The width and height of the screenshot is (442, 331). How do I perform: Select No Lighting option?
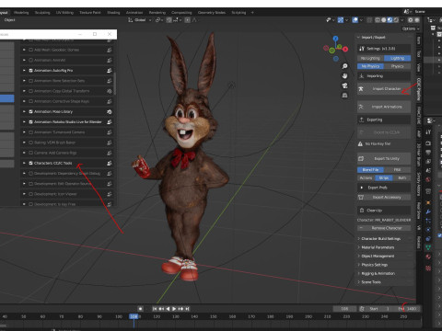click(370, 58)
